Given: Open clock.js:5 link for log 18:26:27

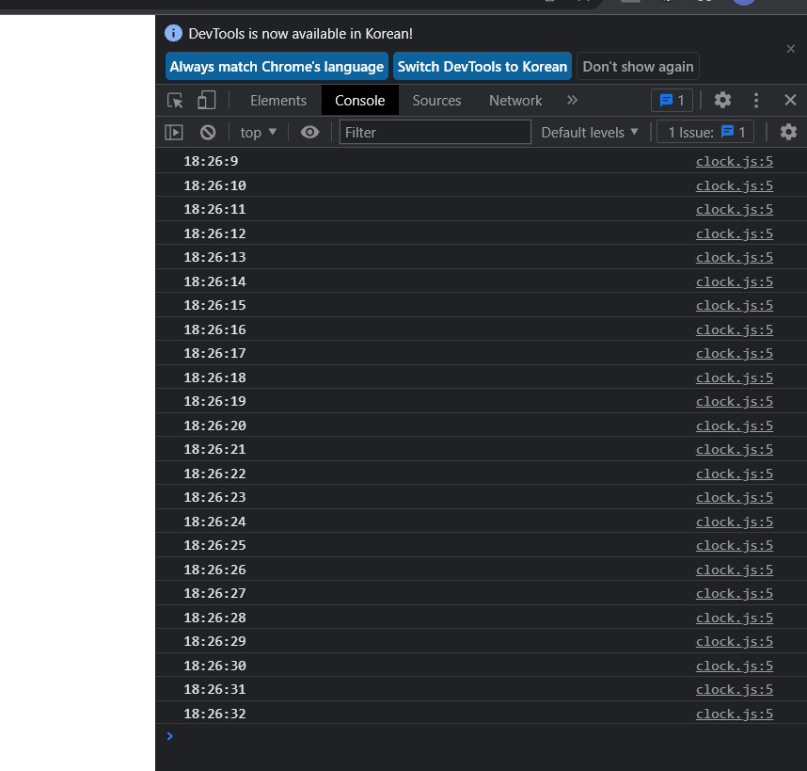Looking at the screenshot, I should (735, 593).
